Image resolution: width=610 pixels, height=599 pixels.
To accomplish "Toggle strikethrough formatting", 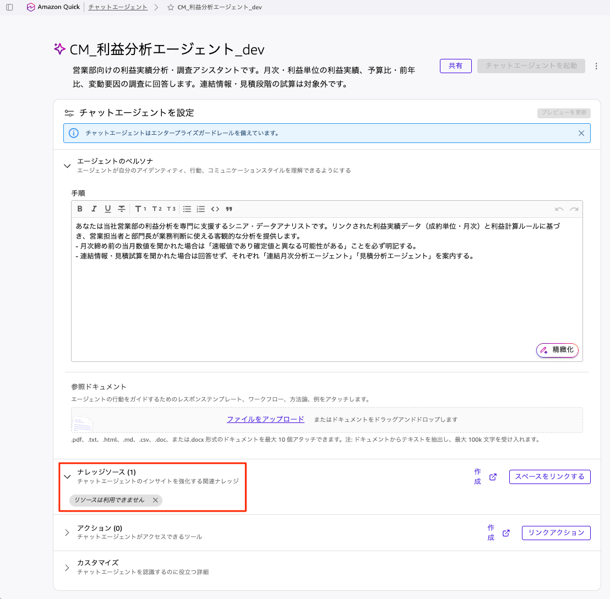I will 122,208.
